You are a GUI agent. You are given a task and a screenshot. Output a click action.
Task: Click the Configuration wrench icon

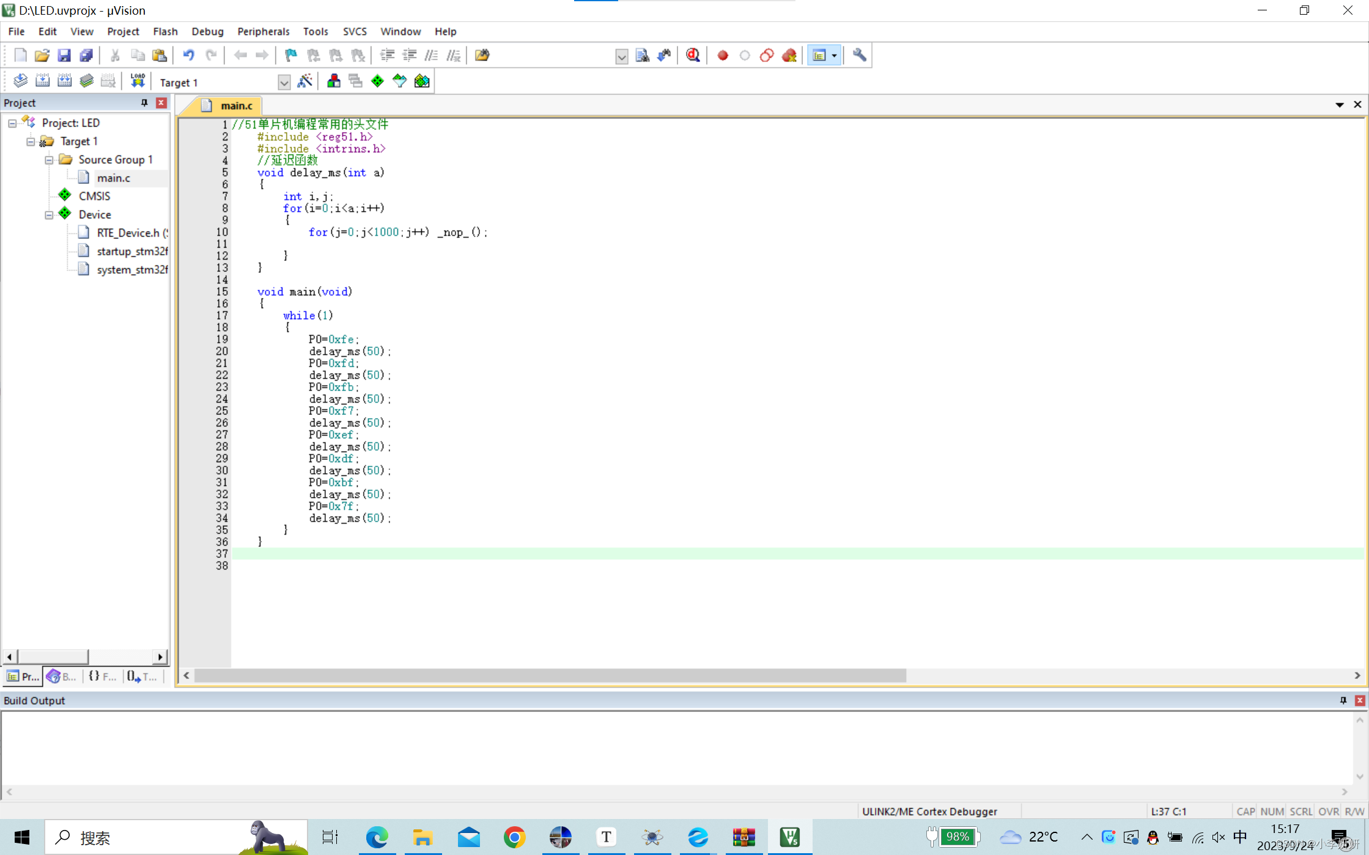pos(859,56)
